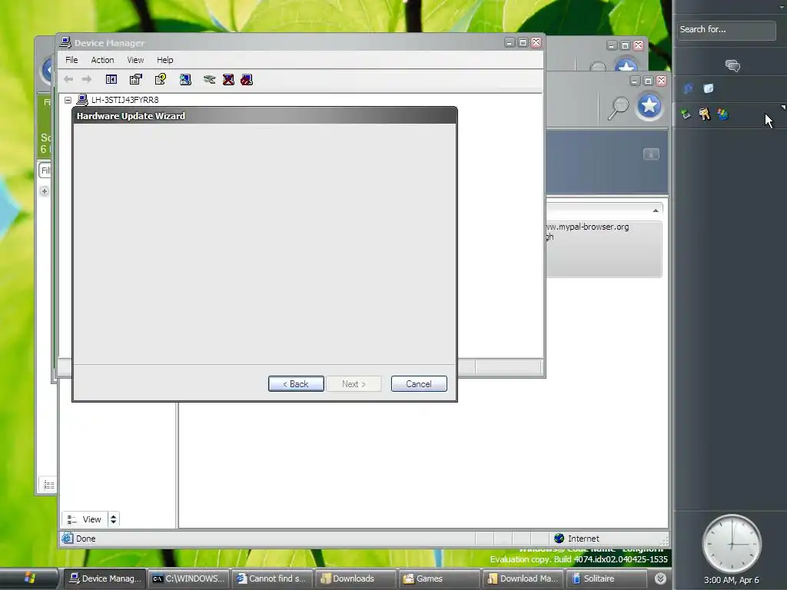Collapse the LH-3STIJ43FYRR8 tree node
787x590 pixels.
[x=68, y=101]
